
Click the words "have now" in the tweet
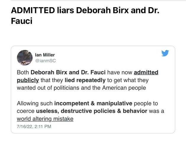click(x=120, y=72)
